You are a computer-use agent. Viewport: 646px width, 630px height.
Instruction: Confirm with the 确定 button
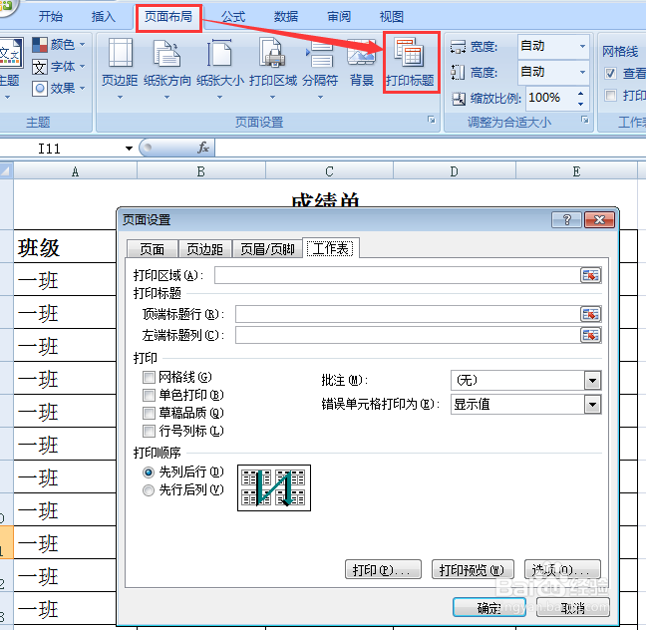(489, 607)
